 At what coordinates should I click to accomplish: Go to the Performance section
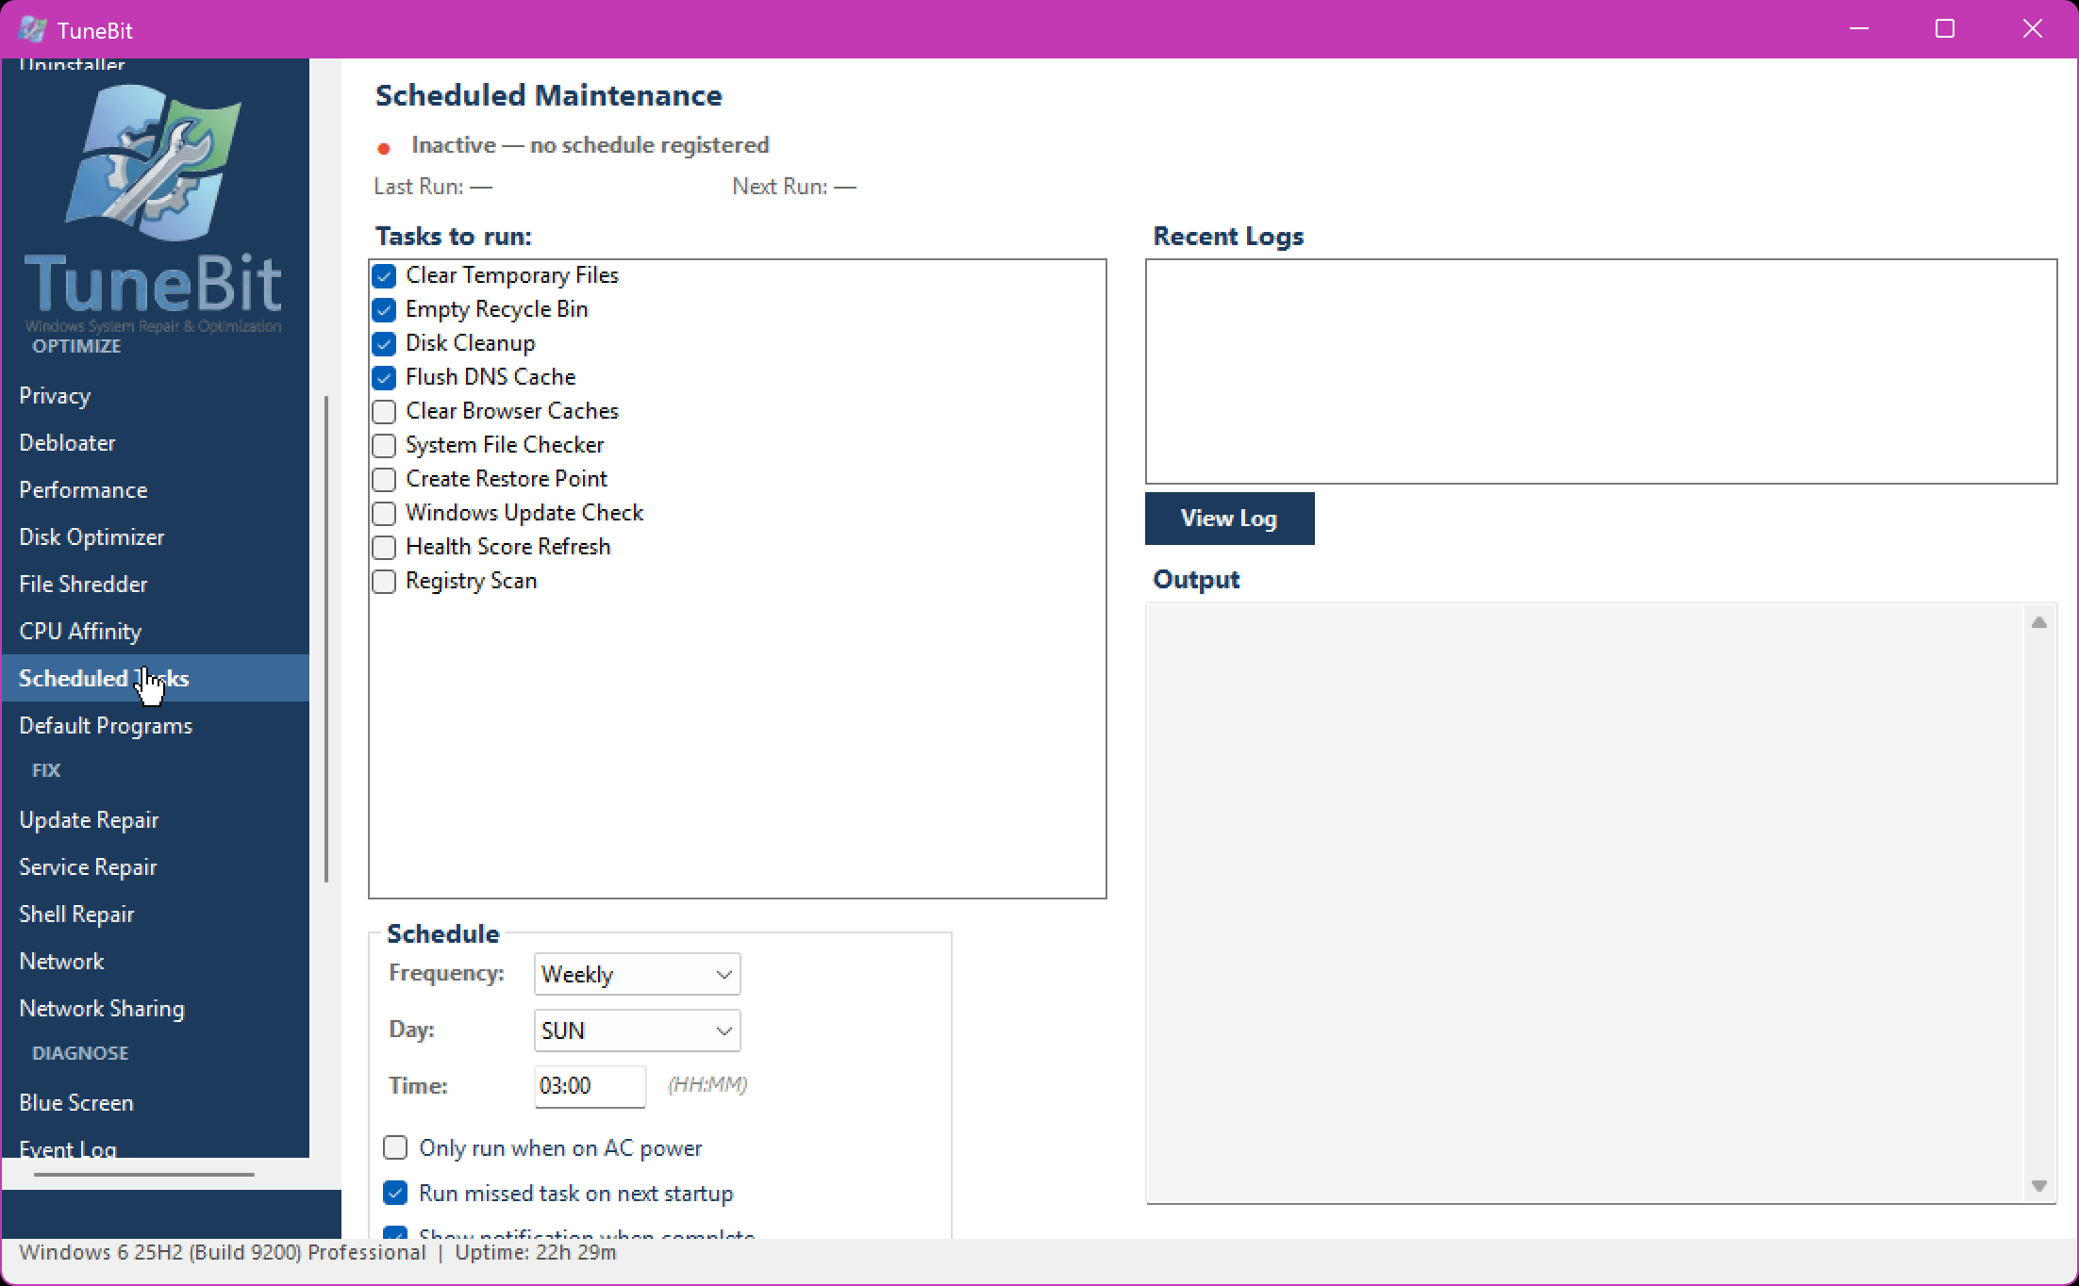(x=156, y=489)
